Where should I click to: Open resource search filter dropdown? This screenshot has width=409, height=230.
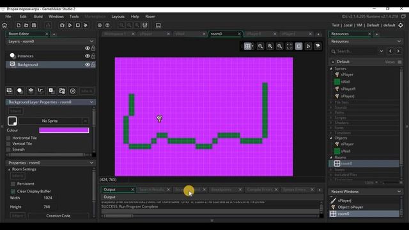(382, 51)
